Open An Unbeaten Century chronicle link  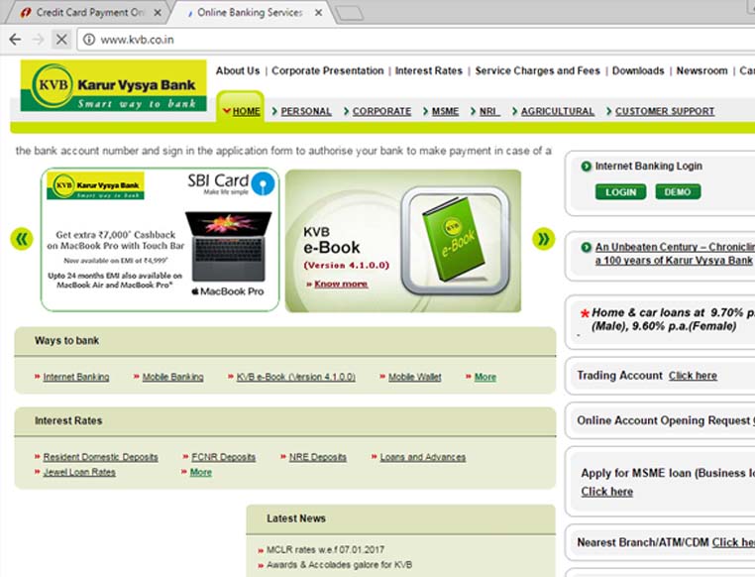(x=675, y=254)
